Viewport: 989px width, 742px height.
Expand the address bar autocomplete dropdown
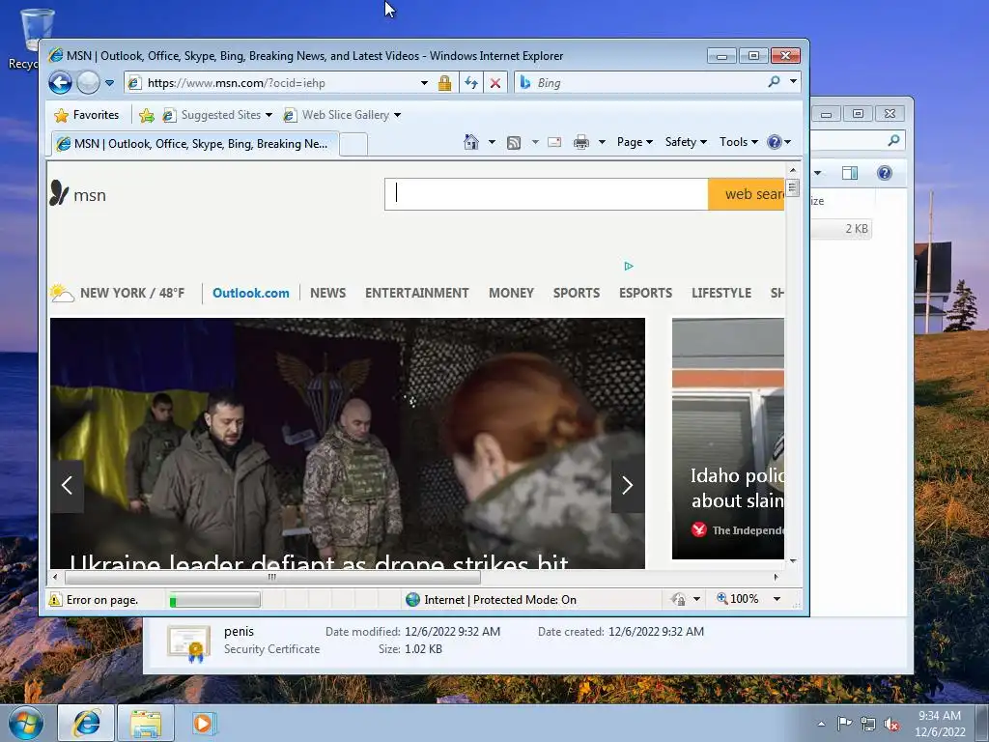[425, 83]
